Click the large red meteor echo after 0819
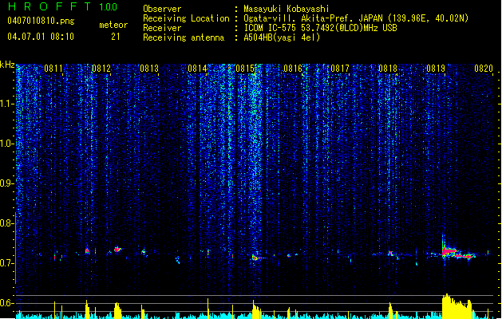The image size is (502, 319). [x=457, y=253]
